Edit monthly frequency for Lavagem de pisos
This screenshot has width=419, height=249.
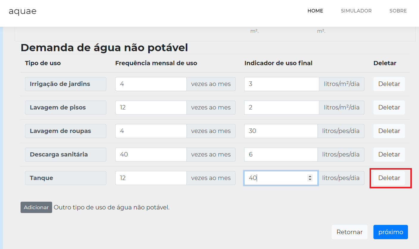click(x=151, y=107)
